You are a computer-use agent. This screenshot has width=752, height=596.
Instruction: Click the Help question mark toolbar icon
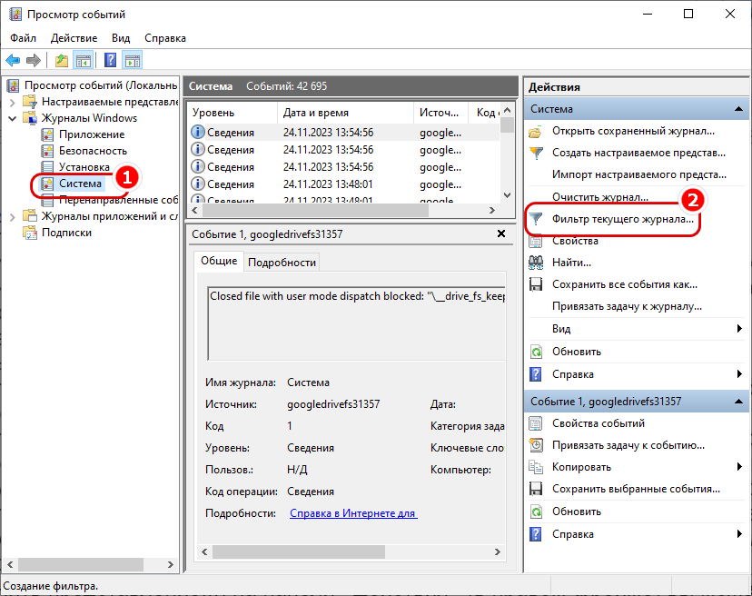(110, 61)
